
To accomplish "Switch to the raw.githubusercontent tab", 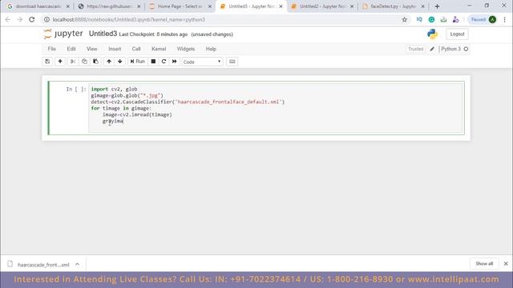I will pyautogui.click(x=109, y=6).
